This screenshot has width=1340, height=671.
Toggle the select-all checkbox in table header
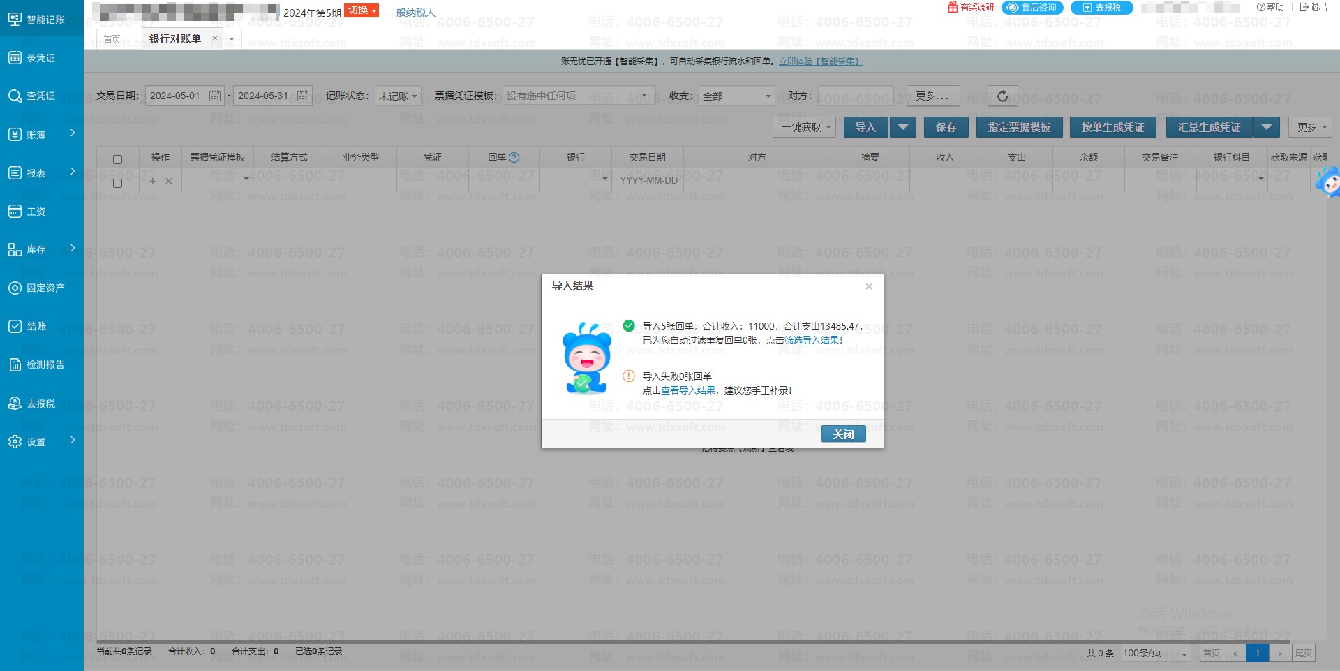(117, 159)
